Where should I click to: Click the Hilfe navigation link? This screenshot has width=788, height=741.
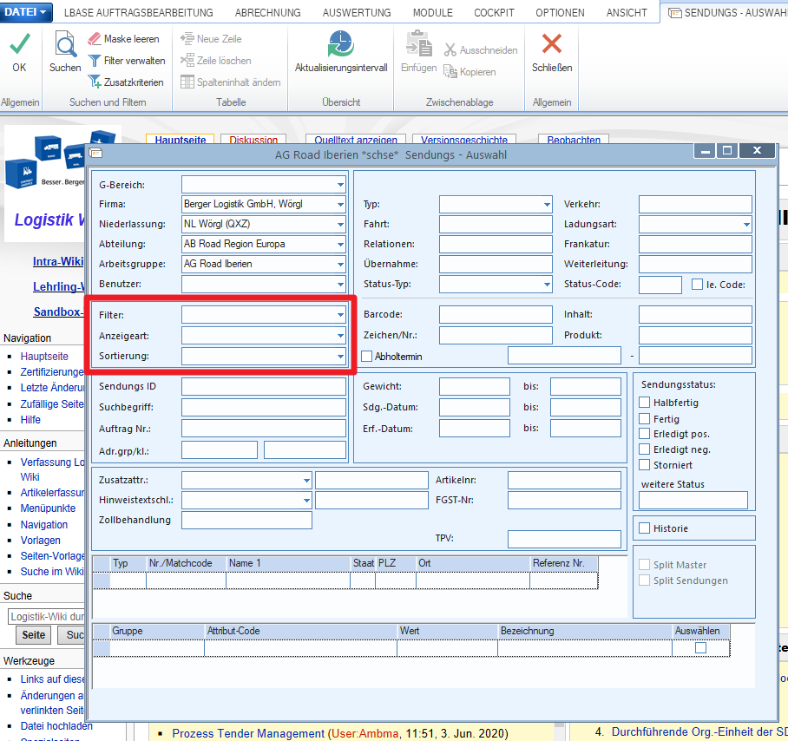[30, 419]
